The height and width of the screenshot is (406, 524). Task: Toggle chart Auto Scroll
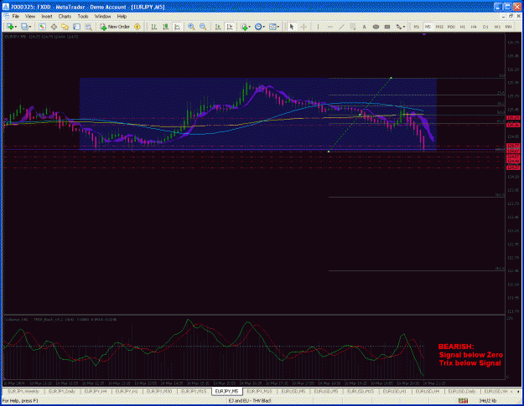coord(218,27)
